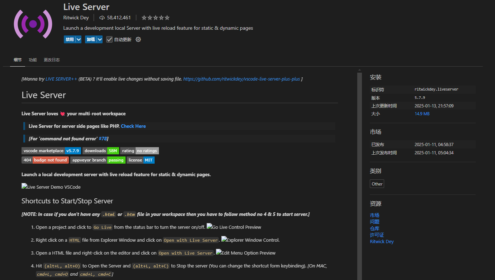Click the cmd+L, cmd+C shortcut text
This screenshot has width=495, height=280.
tap(95, 274)
